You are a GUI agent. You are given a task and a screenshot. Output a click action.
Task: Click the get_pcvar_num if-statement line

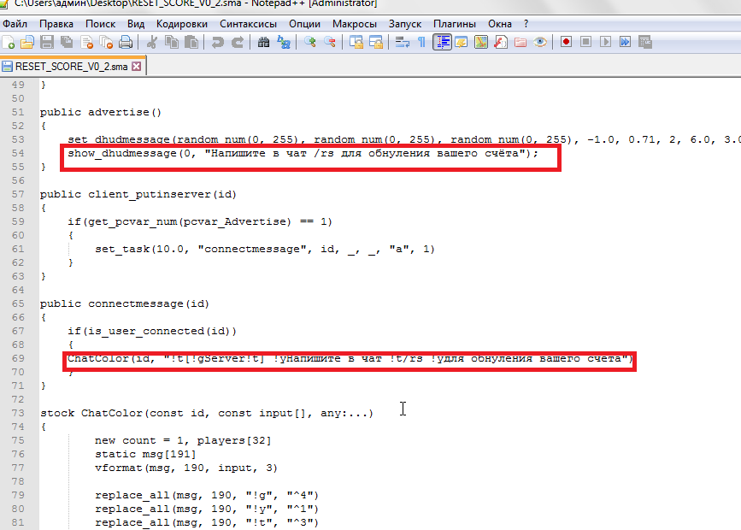pyautogui.click(x=200, y=221)
